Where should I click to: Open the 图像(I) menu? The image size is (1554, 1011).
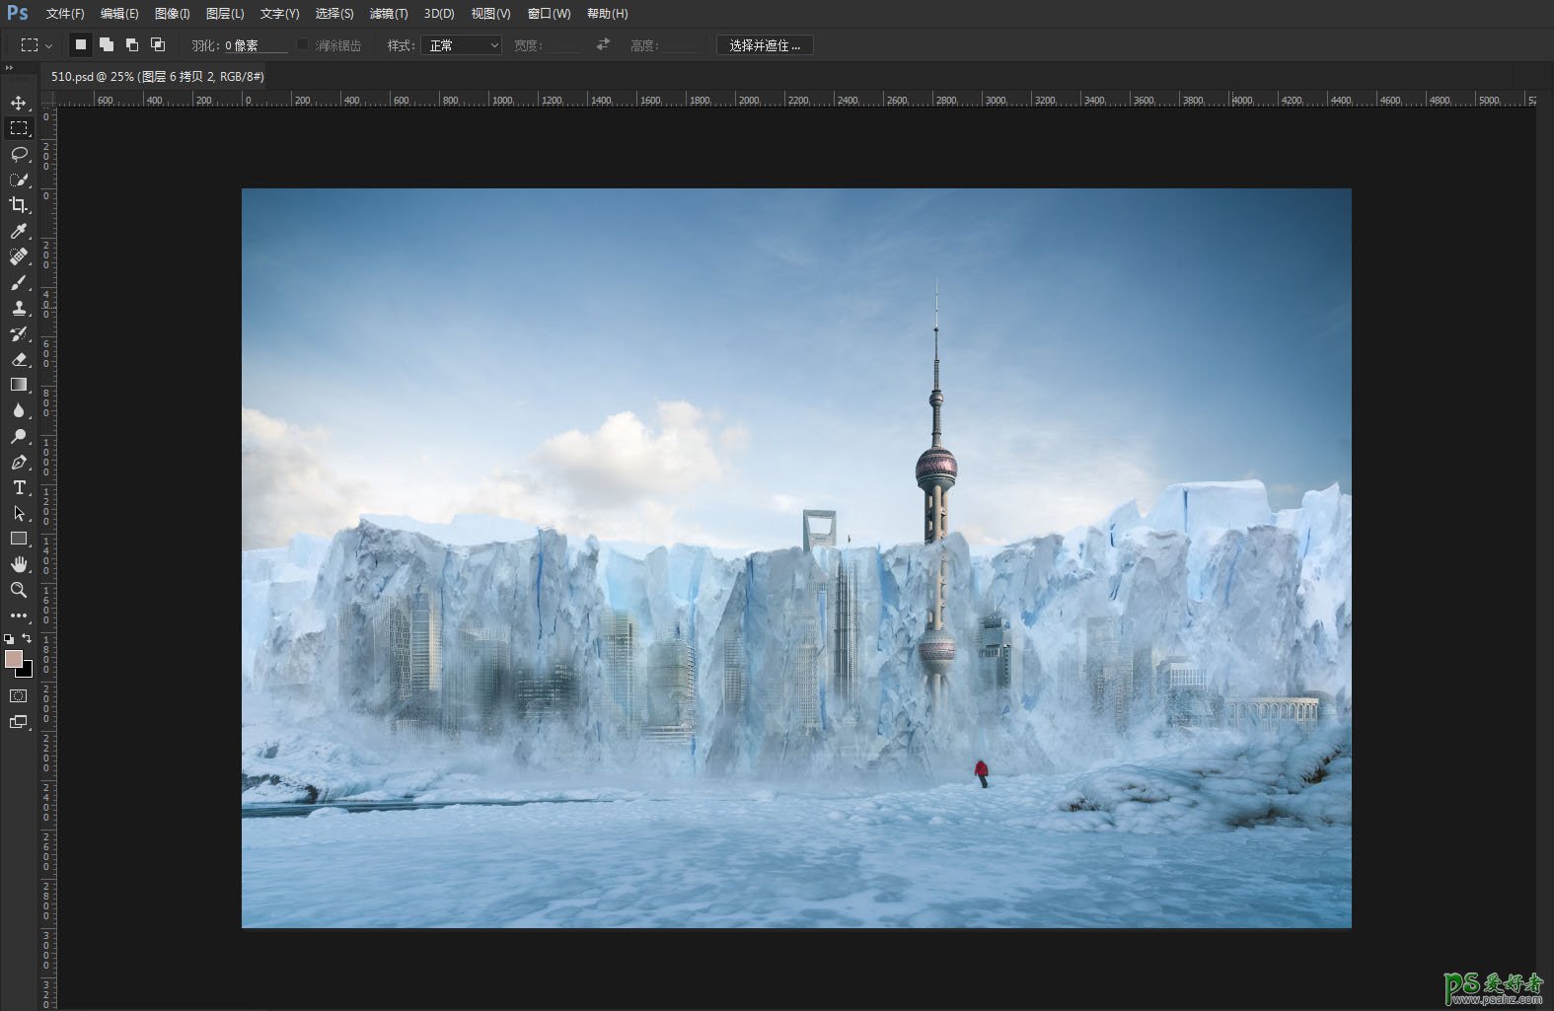pyautogui.click(x=173, y=14)
